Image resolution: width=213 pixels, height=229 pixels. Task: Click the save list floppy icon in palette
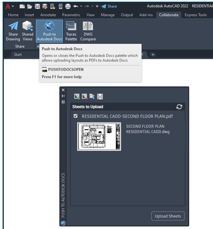pos(100,96)
